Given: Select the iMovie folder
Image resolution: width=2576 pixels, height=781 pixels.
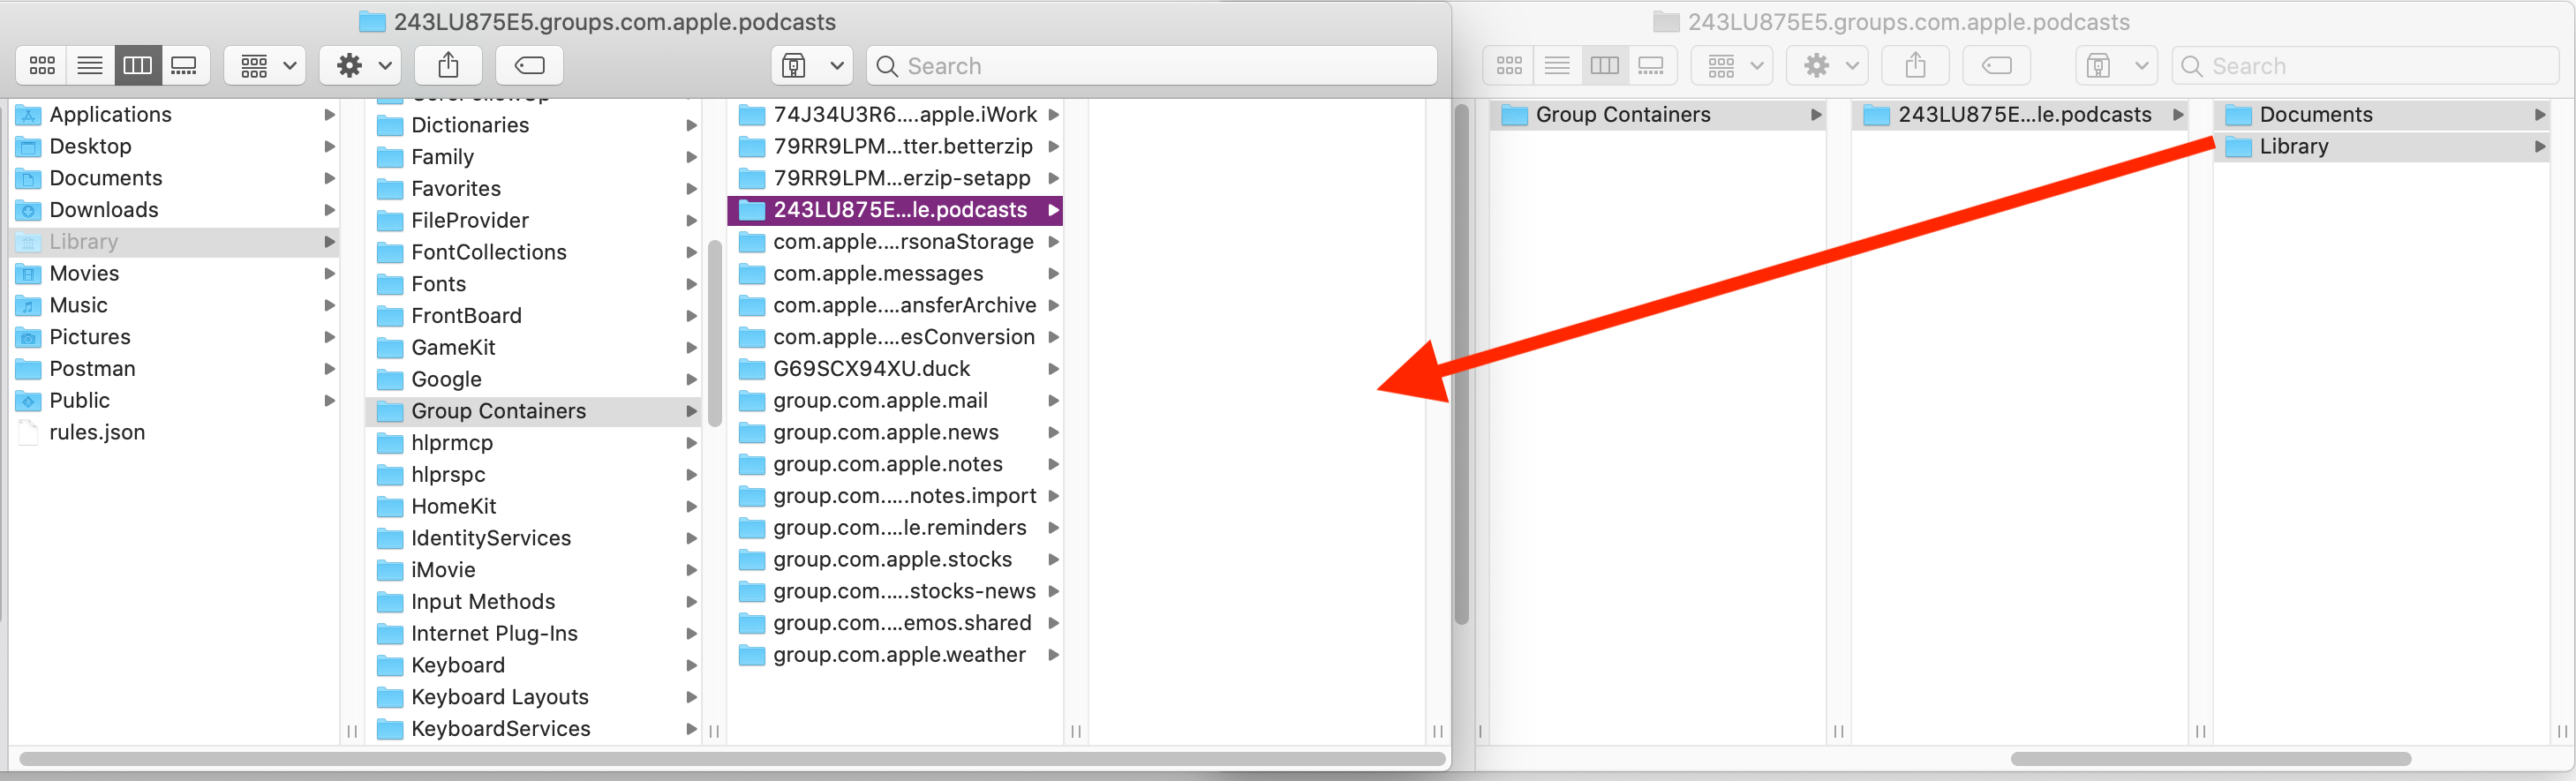Looking at the screenshot, I should tap(535, 570).
